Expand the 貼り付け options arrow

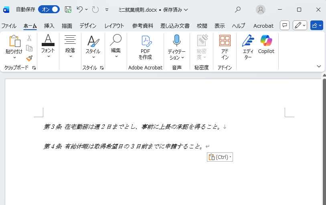(14, 57)
